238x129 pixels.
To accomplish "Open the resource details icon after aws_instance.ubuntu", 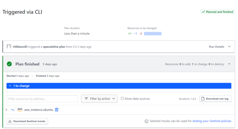I will tap(57, 110).
